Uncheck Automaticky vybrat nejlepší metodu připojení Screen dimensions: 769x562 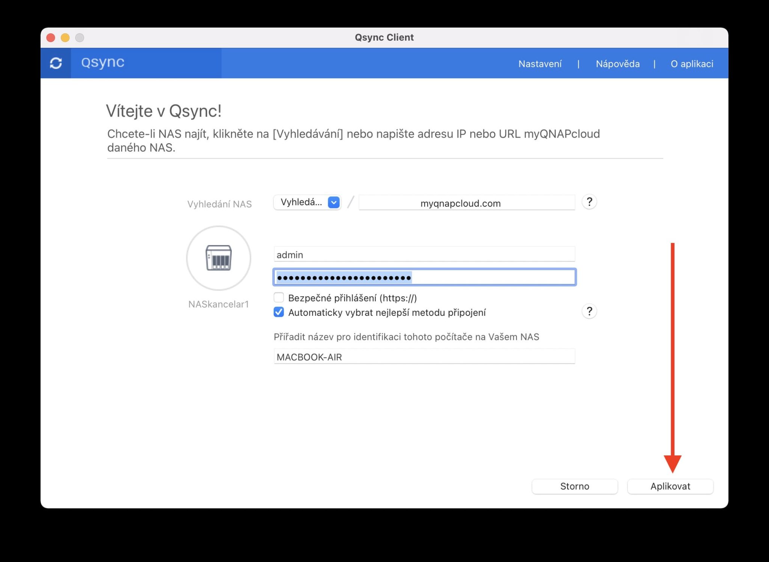[279, 312]
